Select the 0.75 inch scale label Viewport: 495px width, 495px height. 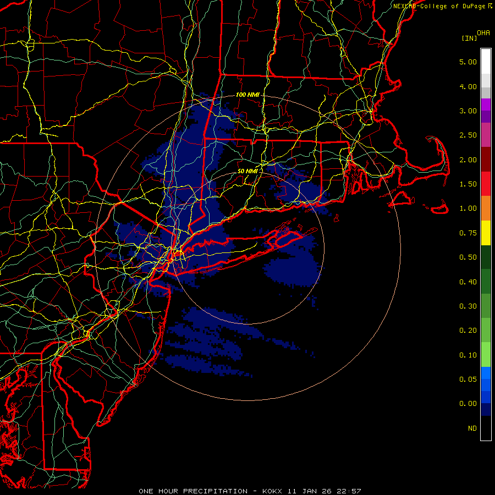(x=468, y=233)
